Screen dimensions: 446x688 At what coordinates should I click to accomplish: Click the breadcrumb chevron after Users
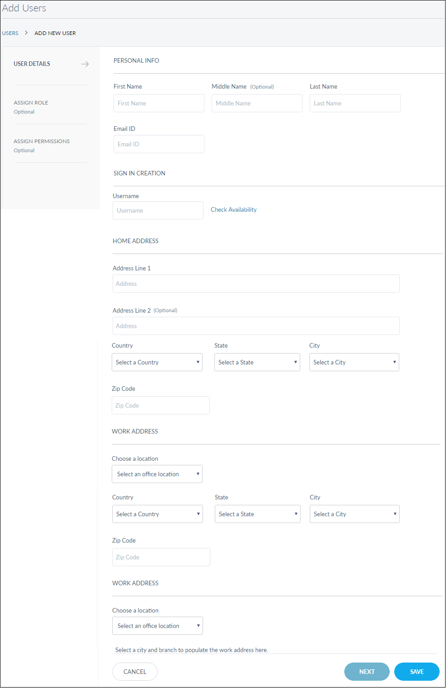point(26,33)
